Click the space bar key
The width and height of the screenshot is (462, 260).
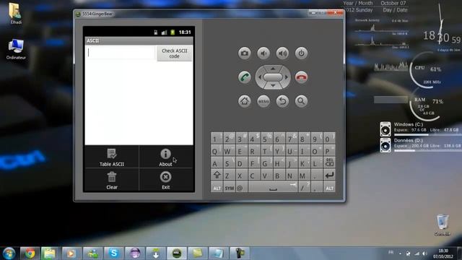click(x=273, y=188)
